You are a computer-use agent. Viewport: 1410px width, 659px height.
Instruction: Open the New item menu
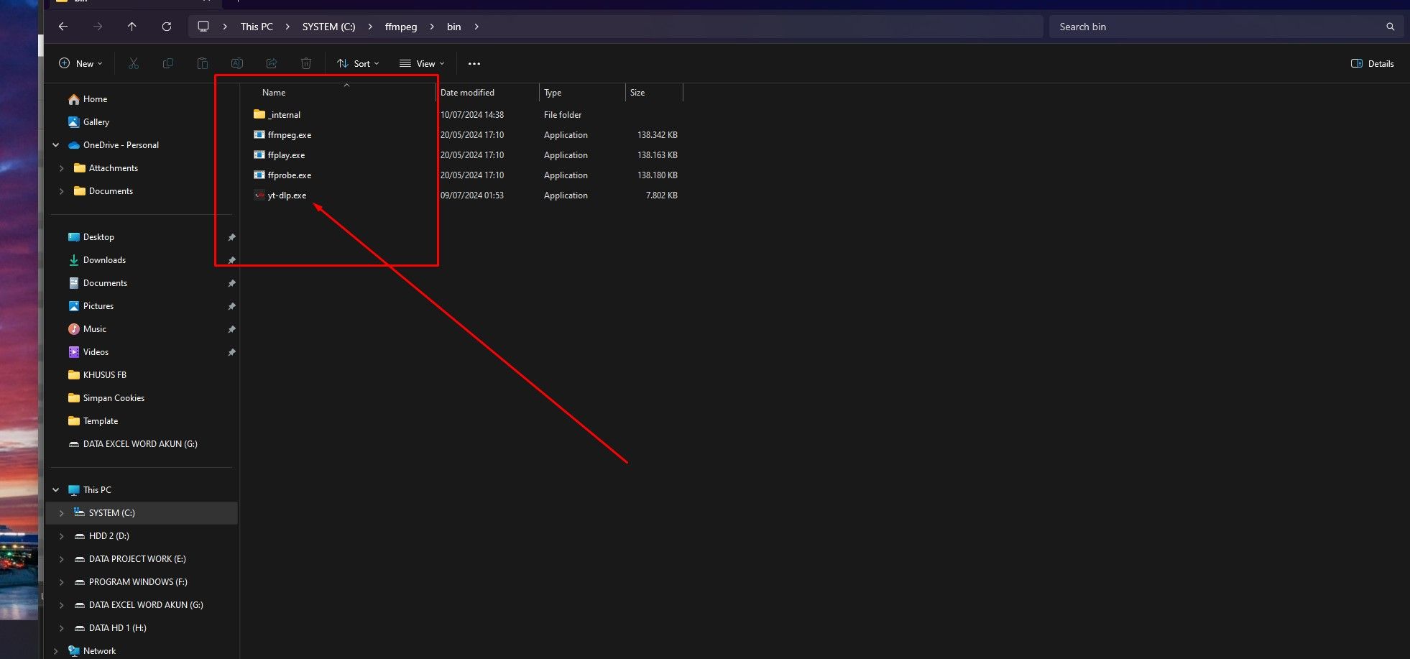(80, 63)
